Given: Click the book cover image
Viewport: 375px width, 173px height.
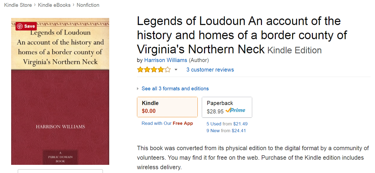Looking at the screenshot, I should [x=60, y=103].
